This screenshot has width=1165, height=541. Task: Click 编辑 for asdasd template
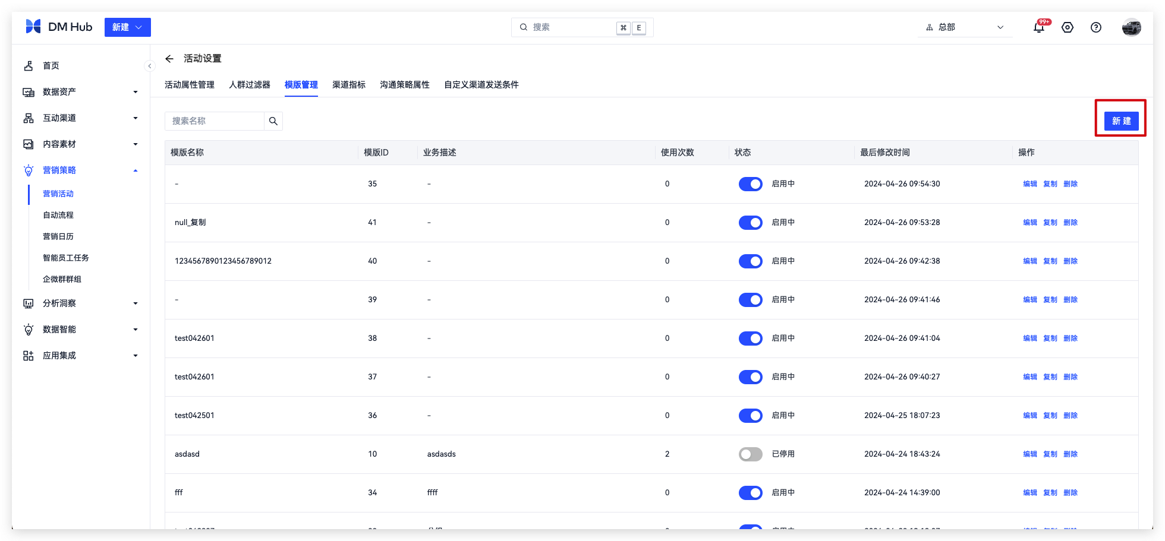point(1030,454)
